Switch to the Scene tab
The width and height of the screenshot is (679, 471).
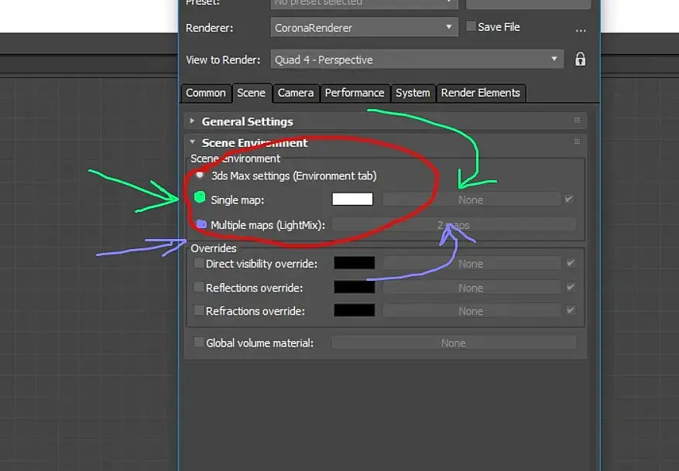pyautogui.click(x=251, y=93)
